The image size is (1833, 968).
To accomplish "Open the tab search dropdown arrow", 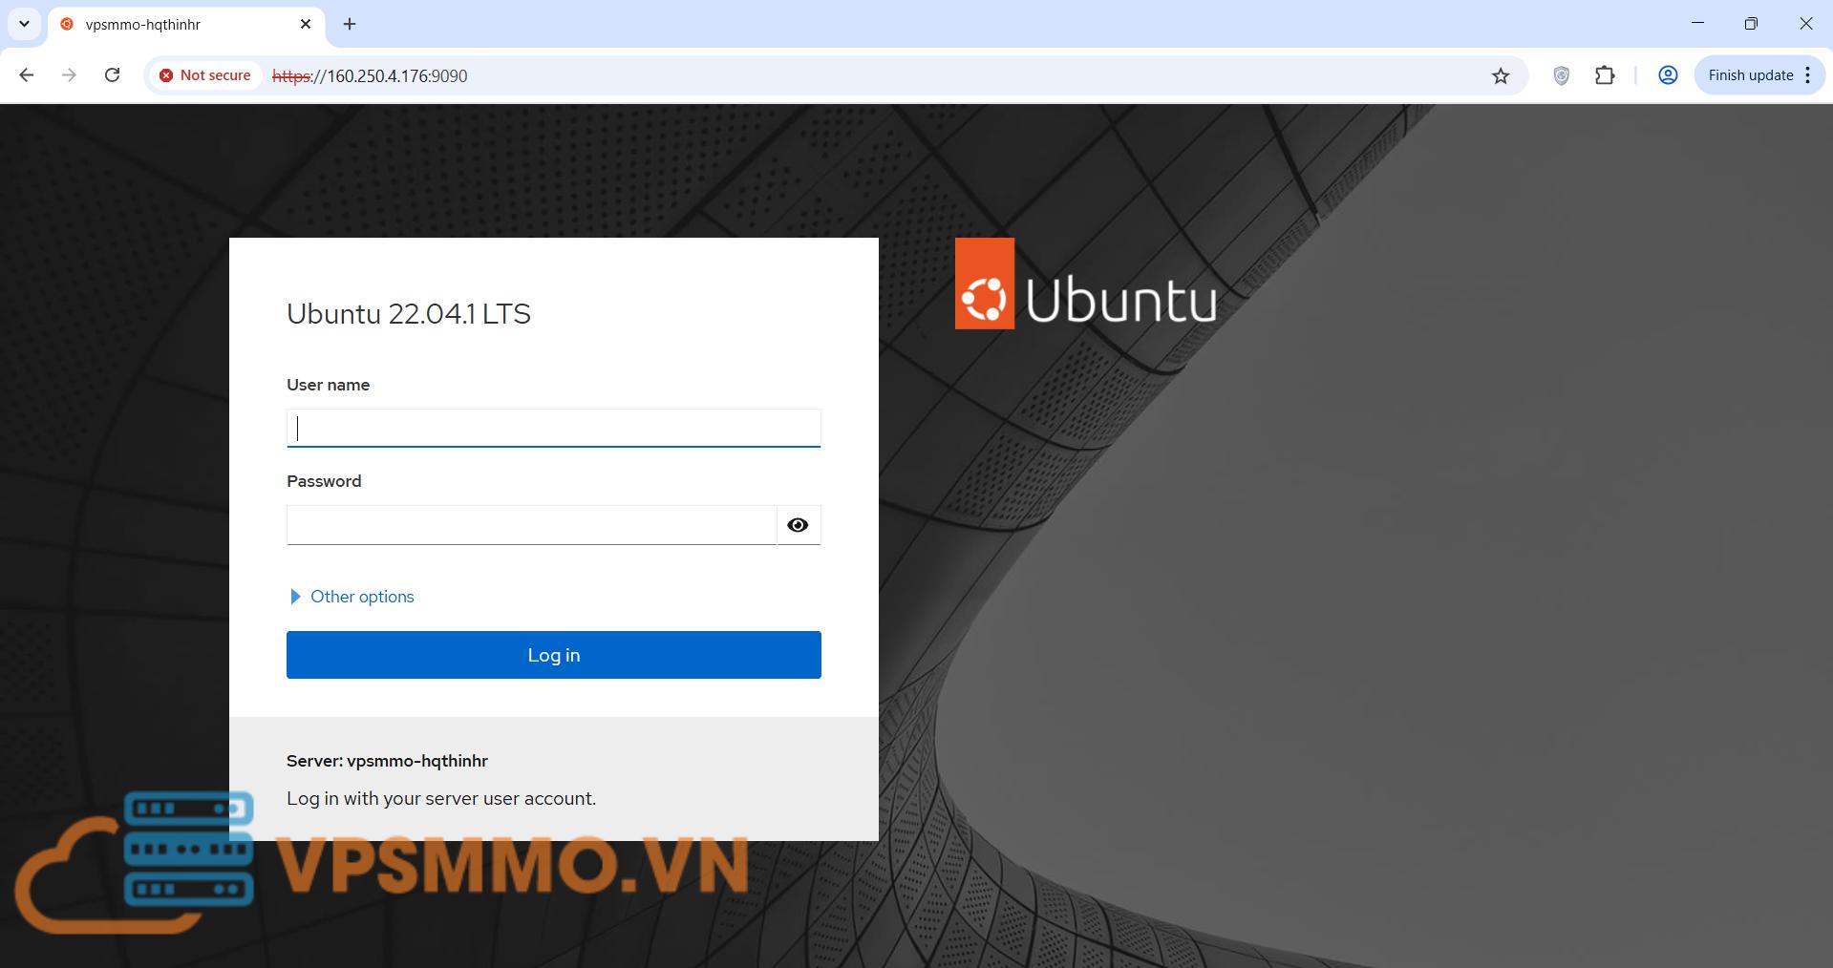I will tap(24, 24).
